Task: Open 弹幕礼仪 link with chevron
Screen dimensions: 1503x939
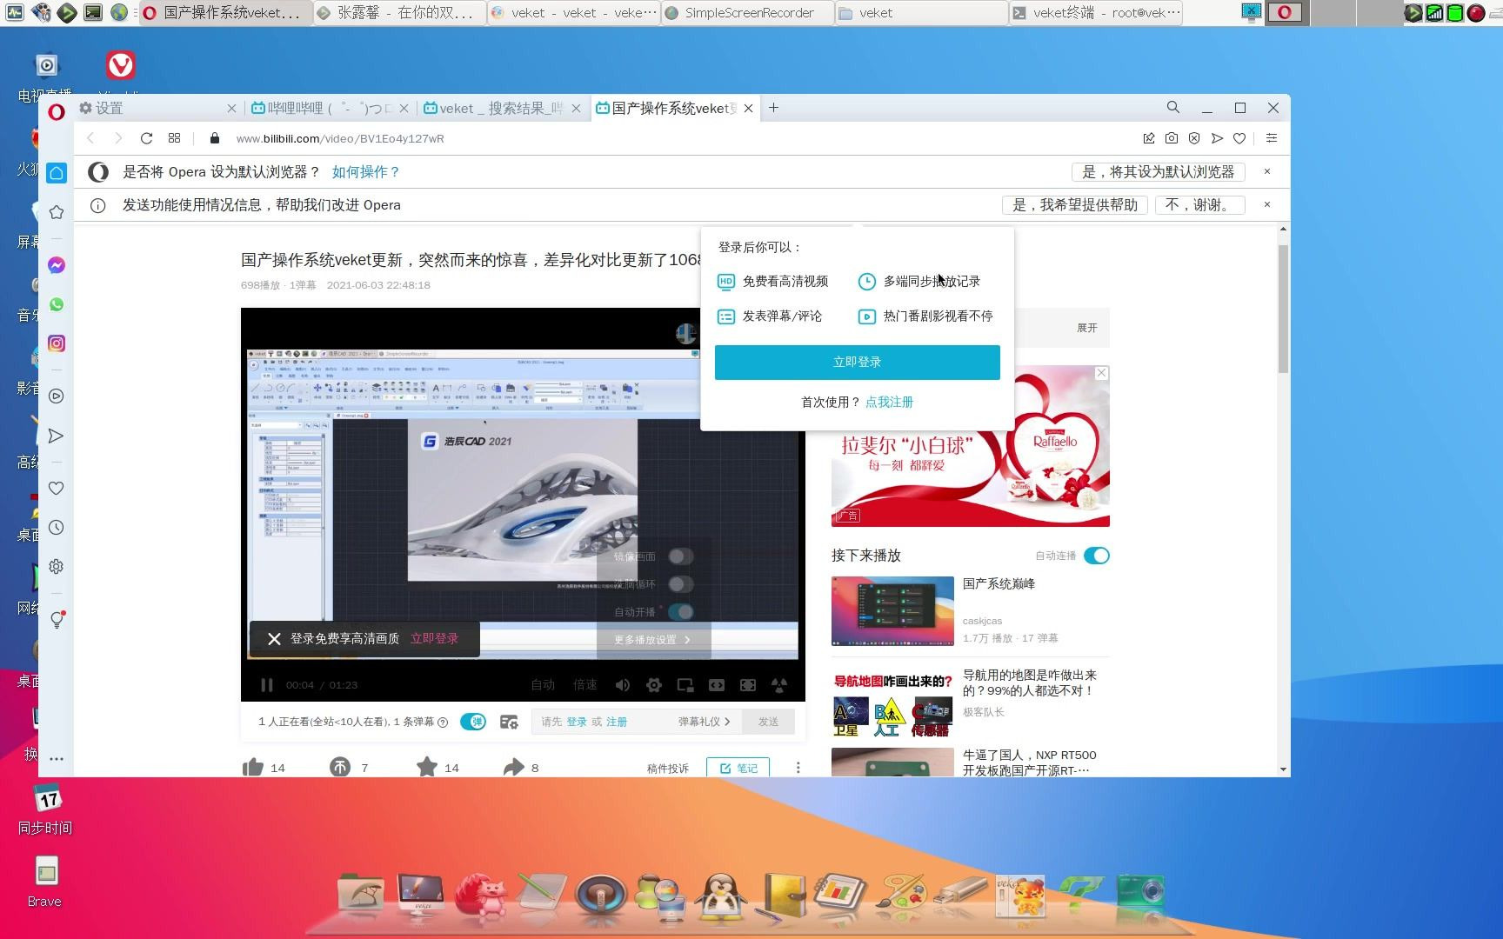Action: click(705, 722)
